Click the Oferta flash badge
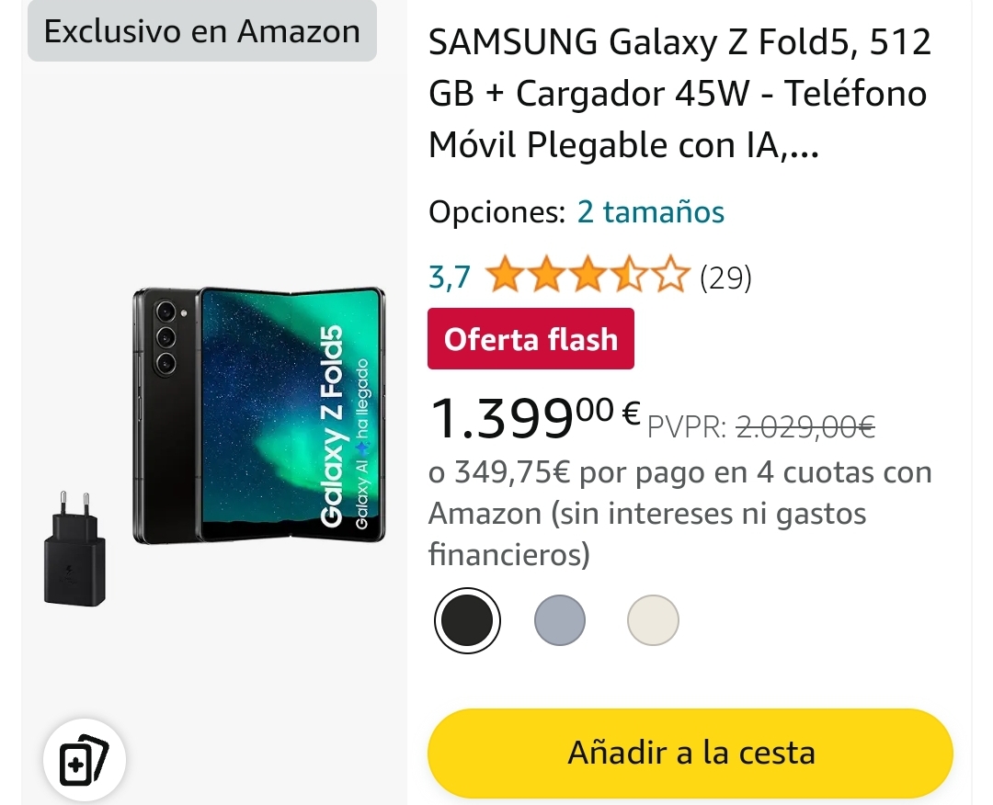 point(531,338)
